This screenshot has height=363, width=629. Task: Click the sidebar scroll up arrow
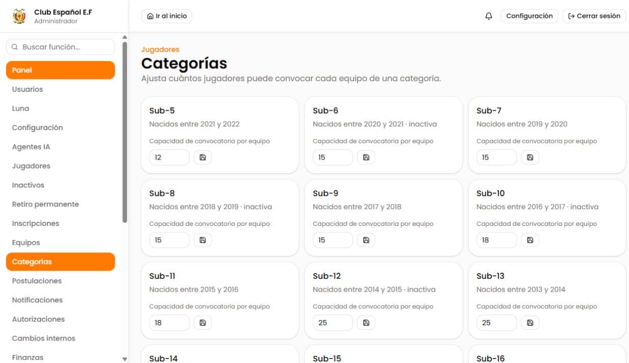pyautogui.click(x=125, y=37)
